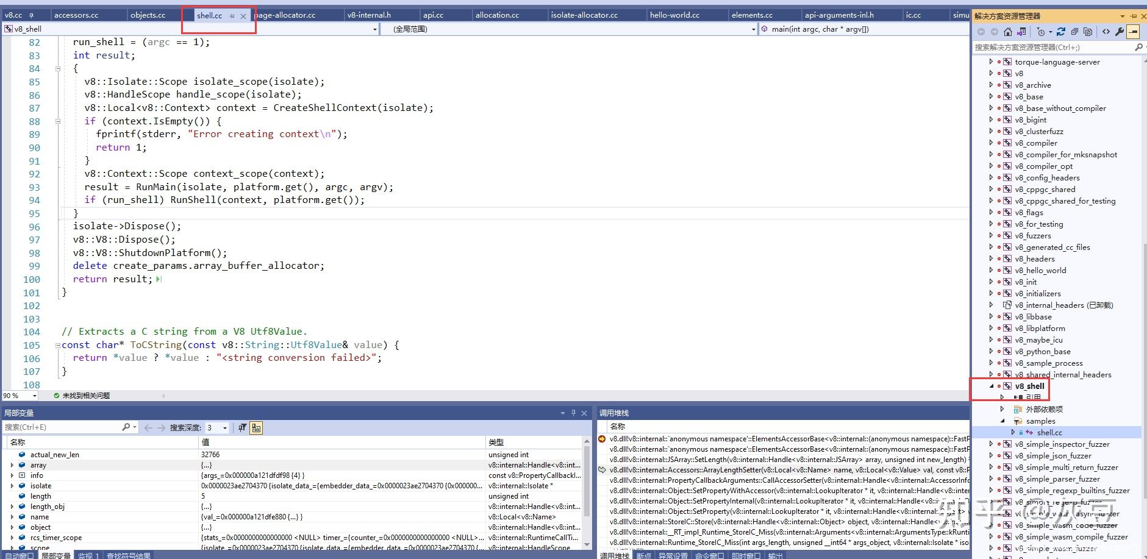Click the View Code angle-brackets icon
The width and height of the screenshot is (1147, 559).
[x=1106, y=32]
